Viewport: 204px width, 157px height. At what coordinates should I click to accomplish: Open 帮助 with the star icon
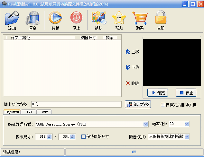tap(119, 18)
